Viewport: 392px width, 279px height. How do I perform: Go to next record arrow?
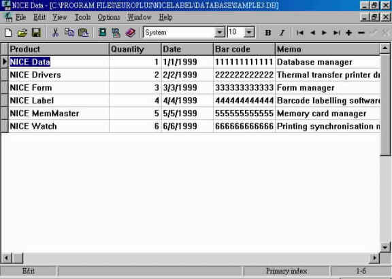coord(324,33)
